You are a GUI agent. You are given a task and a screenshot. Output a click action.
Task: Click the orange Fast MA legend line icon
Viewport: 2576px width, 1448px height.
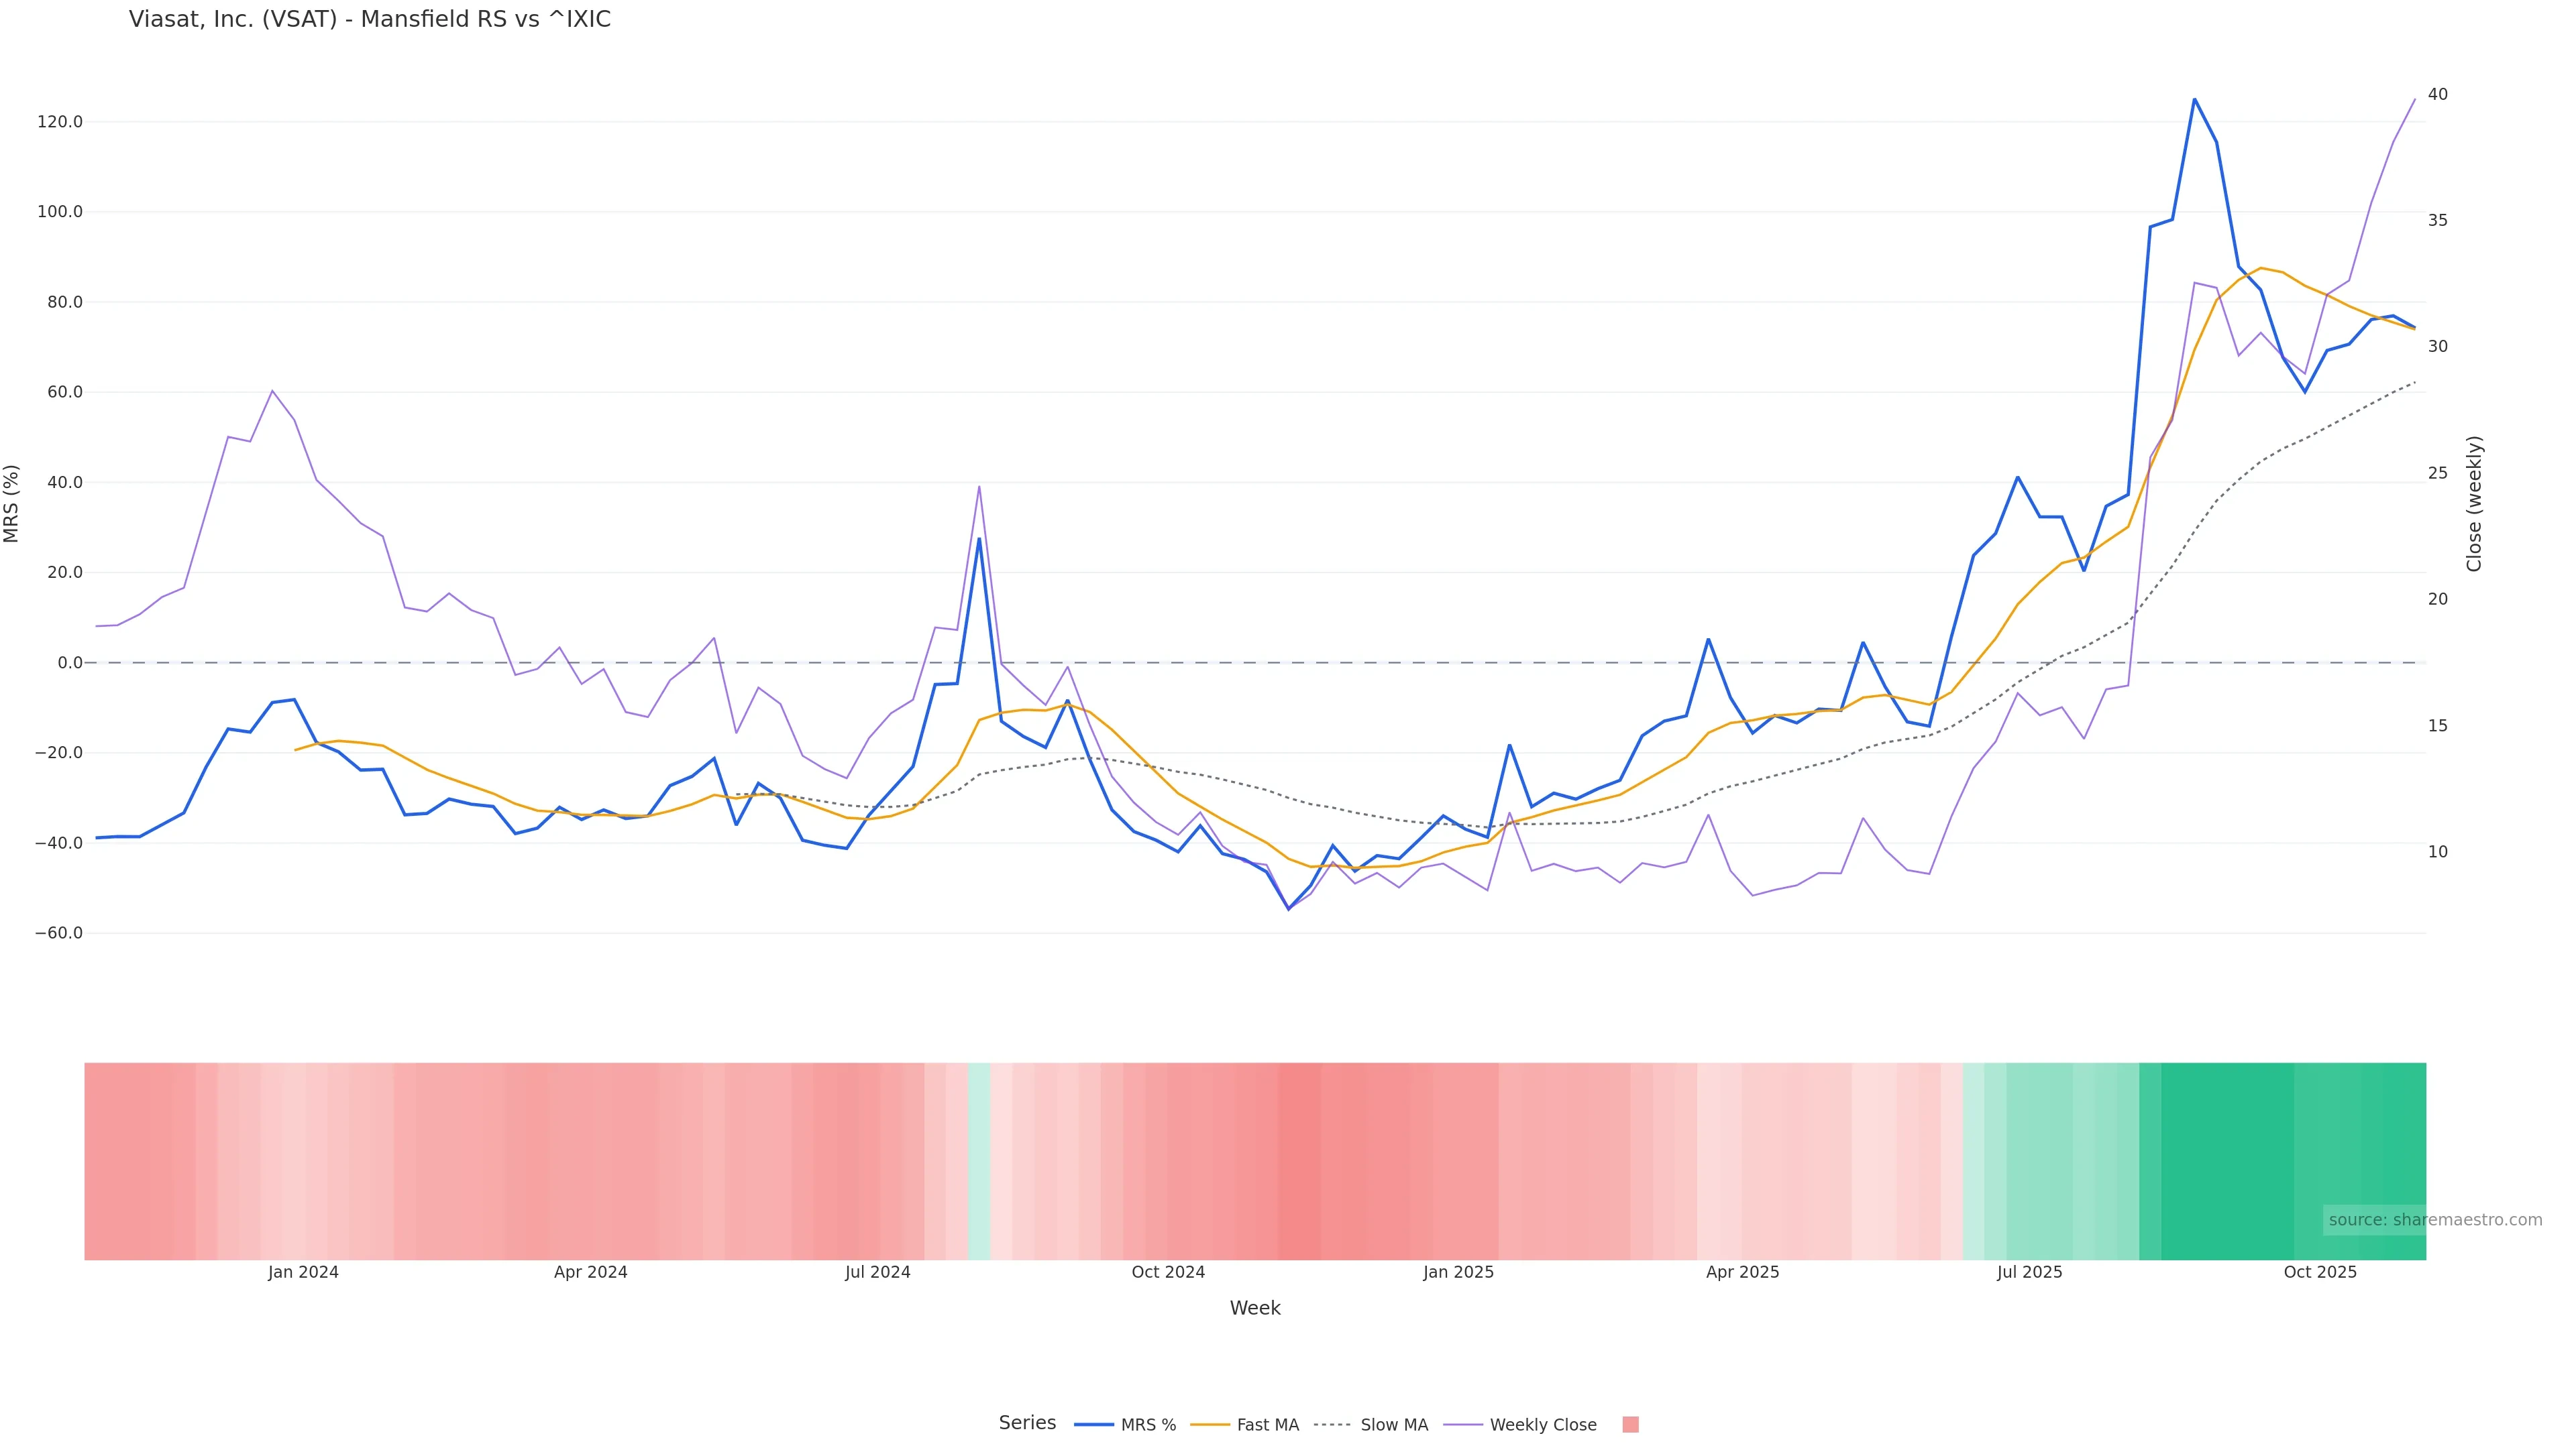tap(1210, 1425)
